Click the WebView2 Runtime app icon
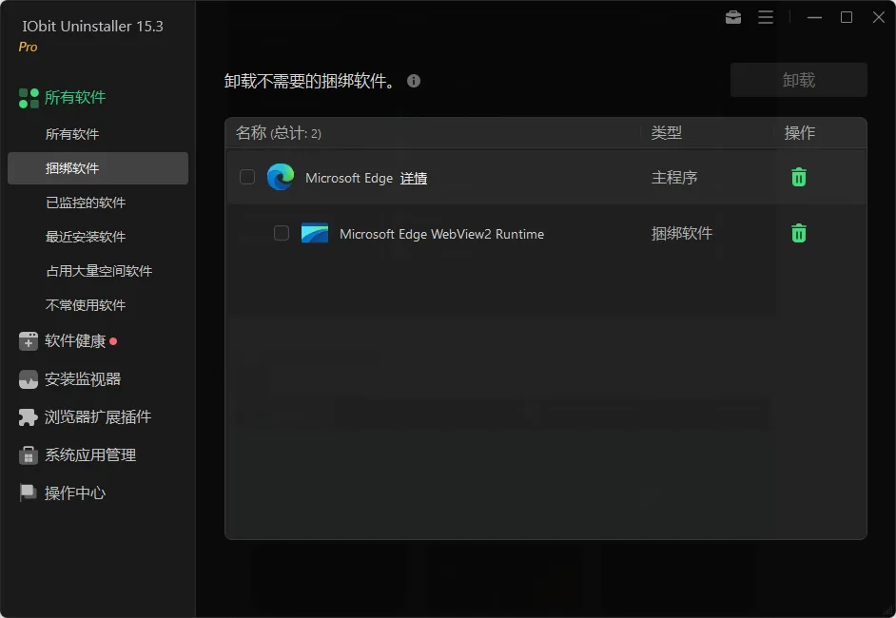This screenshot has width=896, height=618. tap(315, 233)
